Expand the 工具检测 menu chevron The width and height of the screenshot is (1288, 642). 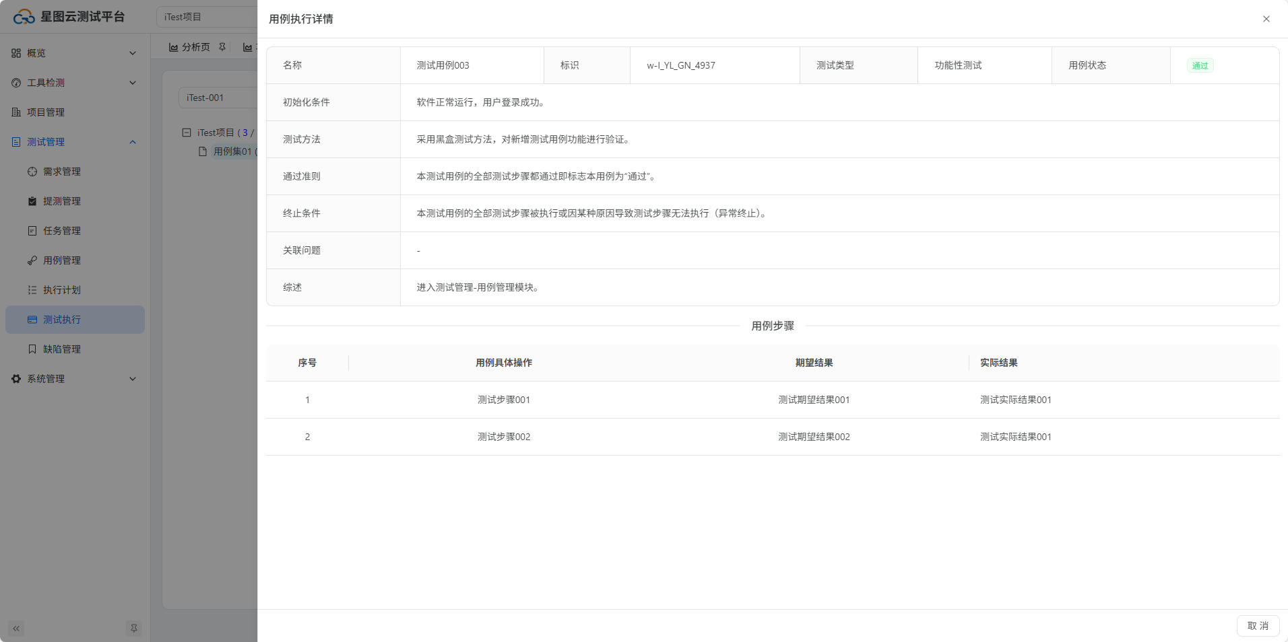pyautogui.click(x=133, y=83)
